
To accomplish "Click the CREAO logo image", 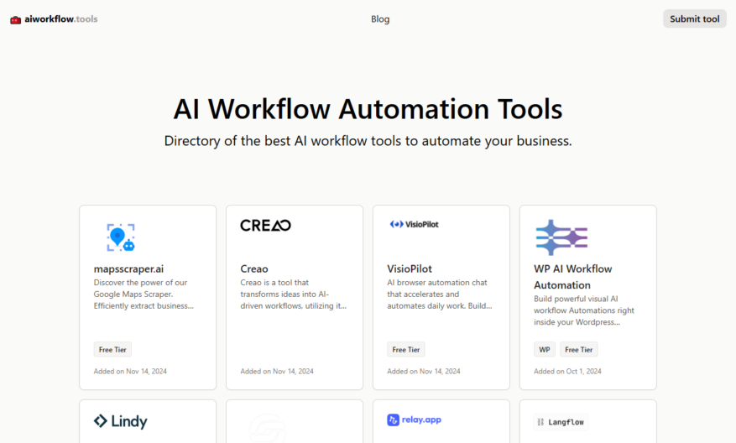I will coord(266,226).
